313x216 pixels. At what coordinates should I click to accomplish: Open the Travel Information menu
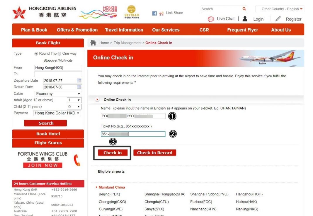[x=124, y=30]
